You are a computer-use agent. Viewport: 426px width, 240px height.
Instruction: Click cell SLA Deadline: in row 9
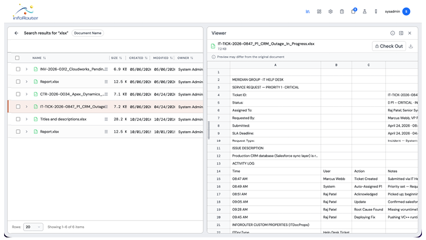coord(275,133)
